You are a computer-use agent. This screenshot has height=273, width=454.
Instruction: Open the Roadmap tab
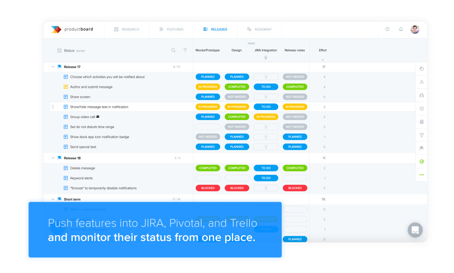[259, 29]
